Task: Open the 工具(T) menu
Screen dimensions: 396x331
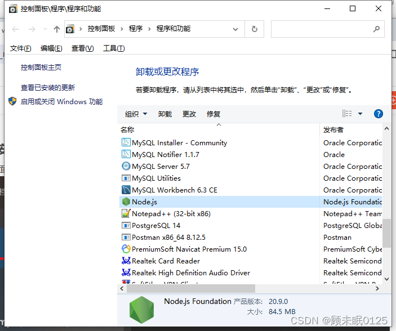Action: coord(114,48)
